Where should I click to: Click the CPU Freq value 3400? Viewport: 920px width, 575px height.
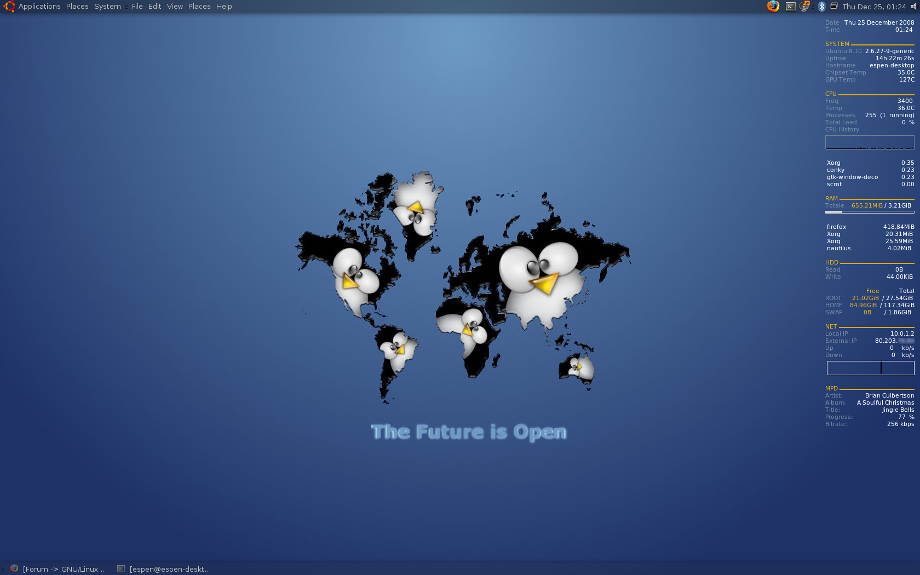pyautogui.click(x=905, y=101)
